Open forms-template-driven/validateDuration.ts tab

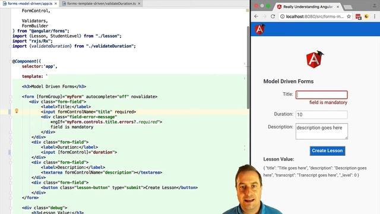pyautogui.click(x=102, y=4)
